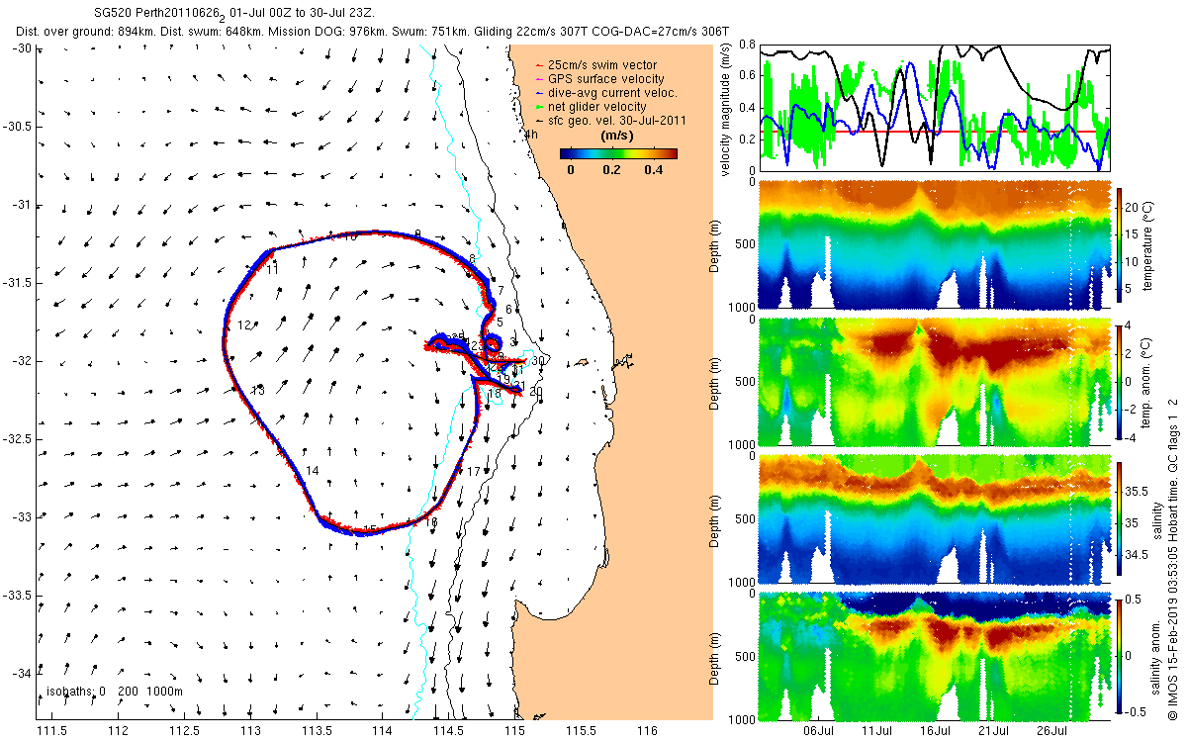The height and width of the screenshot is (742, 1187).
Task: Click waypoint number 11 on the glider track
Action: tap(272, 269)
